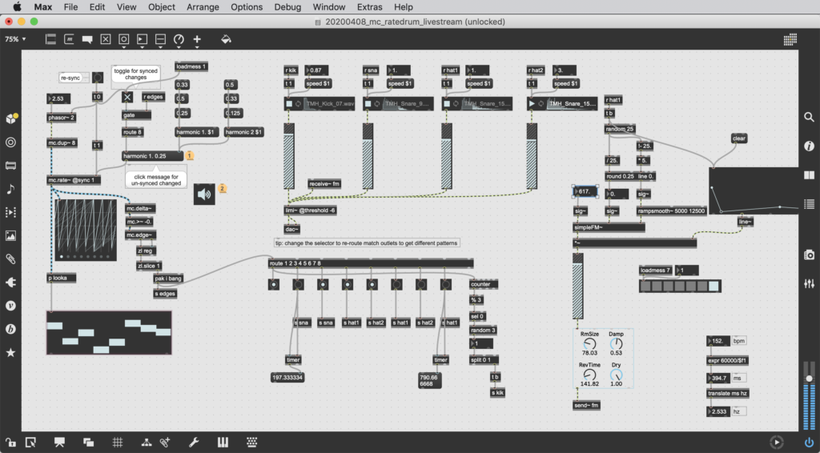
Task: Toggle playback square of TMH_Kick_07.wav
Action: pos(289,103)
